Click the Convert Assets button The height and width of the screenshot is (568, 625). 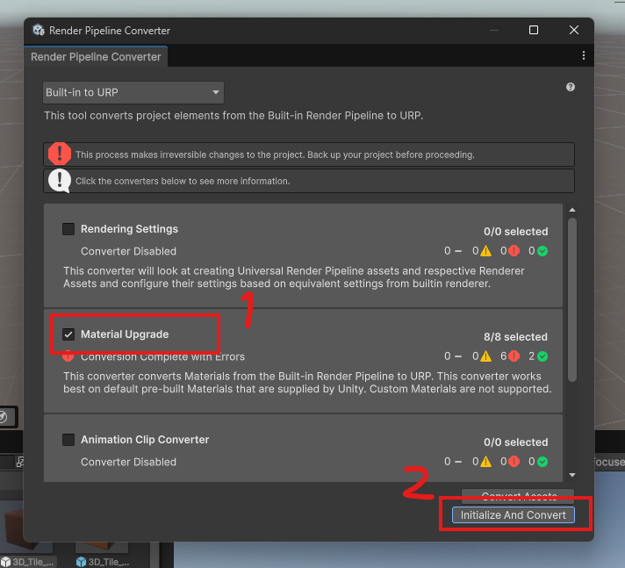[x=518, y=496]
